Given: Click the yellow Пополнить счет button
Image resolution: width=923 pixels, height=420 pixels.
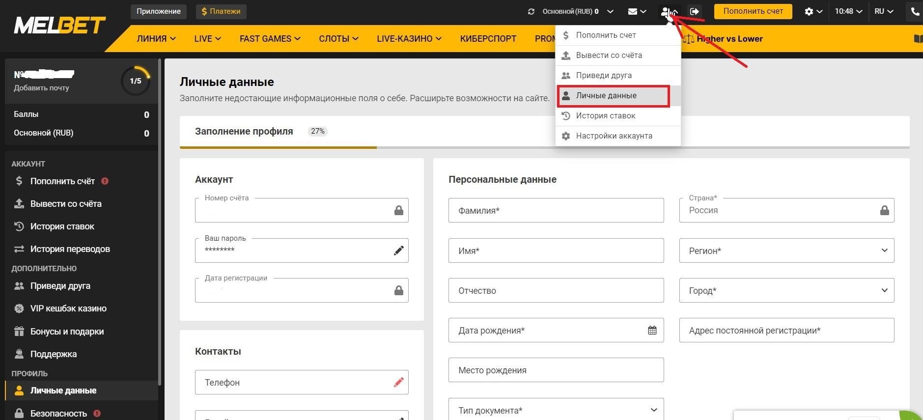Looking at the screenshot, I should click(x=753, y=11).
